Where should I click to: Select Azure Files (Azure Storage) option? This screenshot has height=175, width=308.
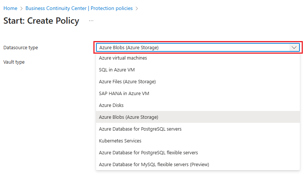coord(127,82)
